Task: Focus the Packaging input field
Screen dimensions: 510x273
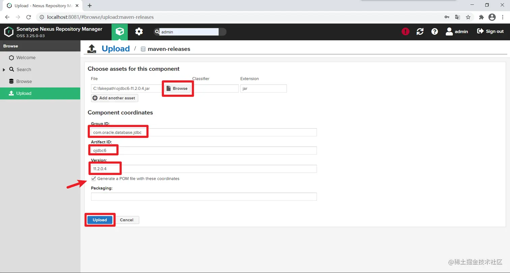Action: point(204,197)
